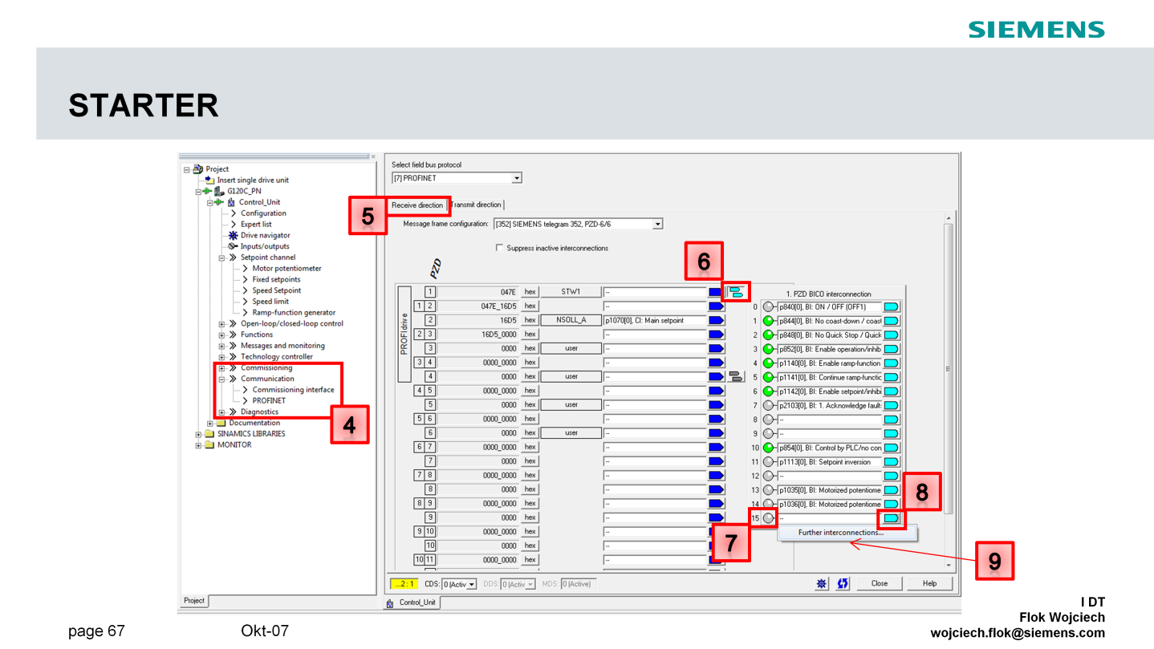Click blue arrow of the 047E_16D5 row
This screenshot has height=649, width=1154.
pos(716,306)
